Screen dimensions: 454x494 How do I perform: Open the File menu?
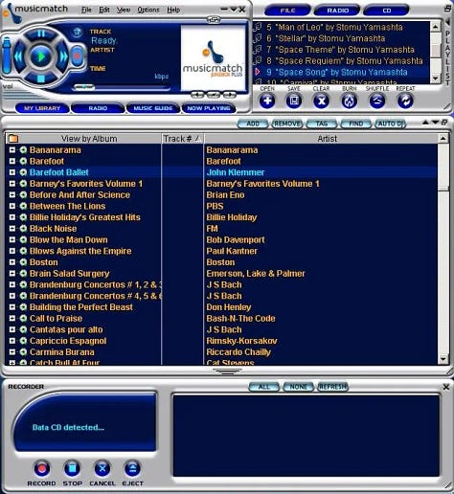[x=86, y=10]
